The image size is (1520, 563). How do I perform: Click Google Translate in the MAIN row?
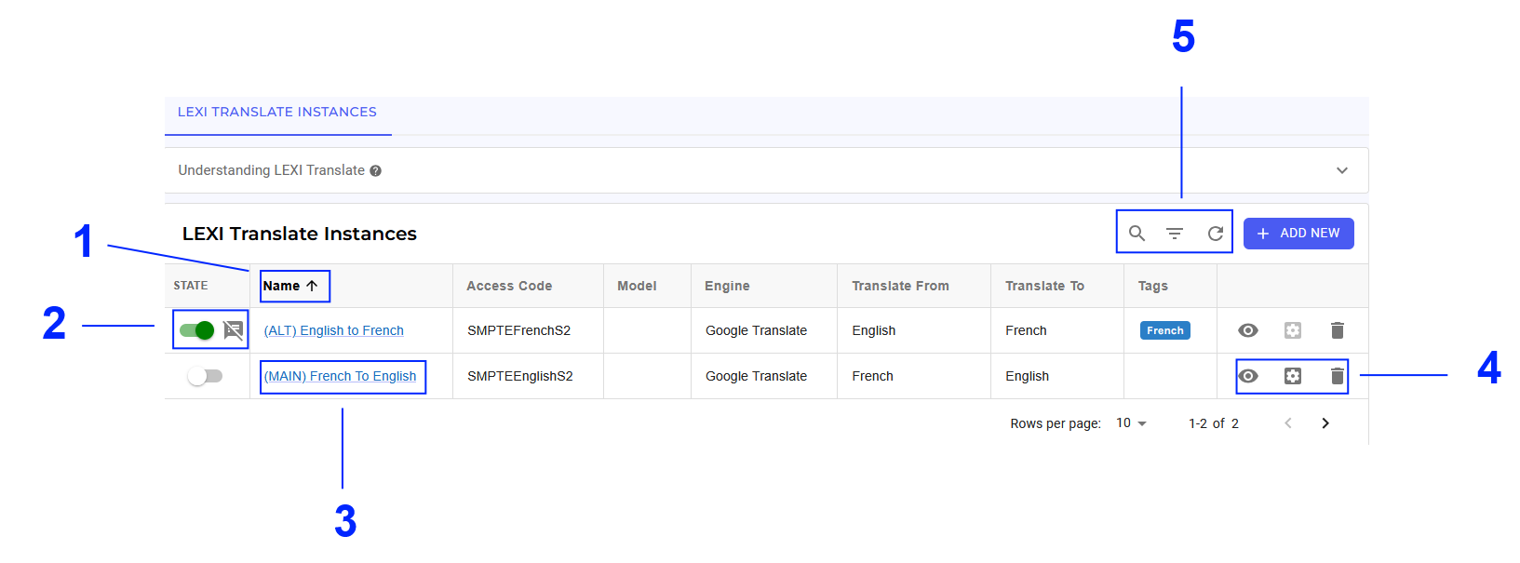coord(756,376)
